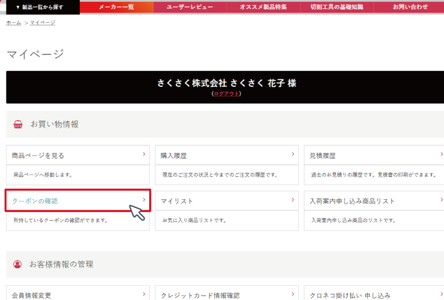Open メーカー一覧 menu tab
Screen dimensions: 444x300
117,7
